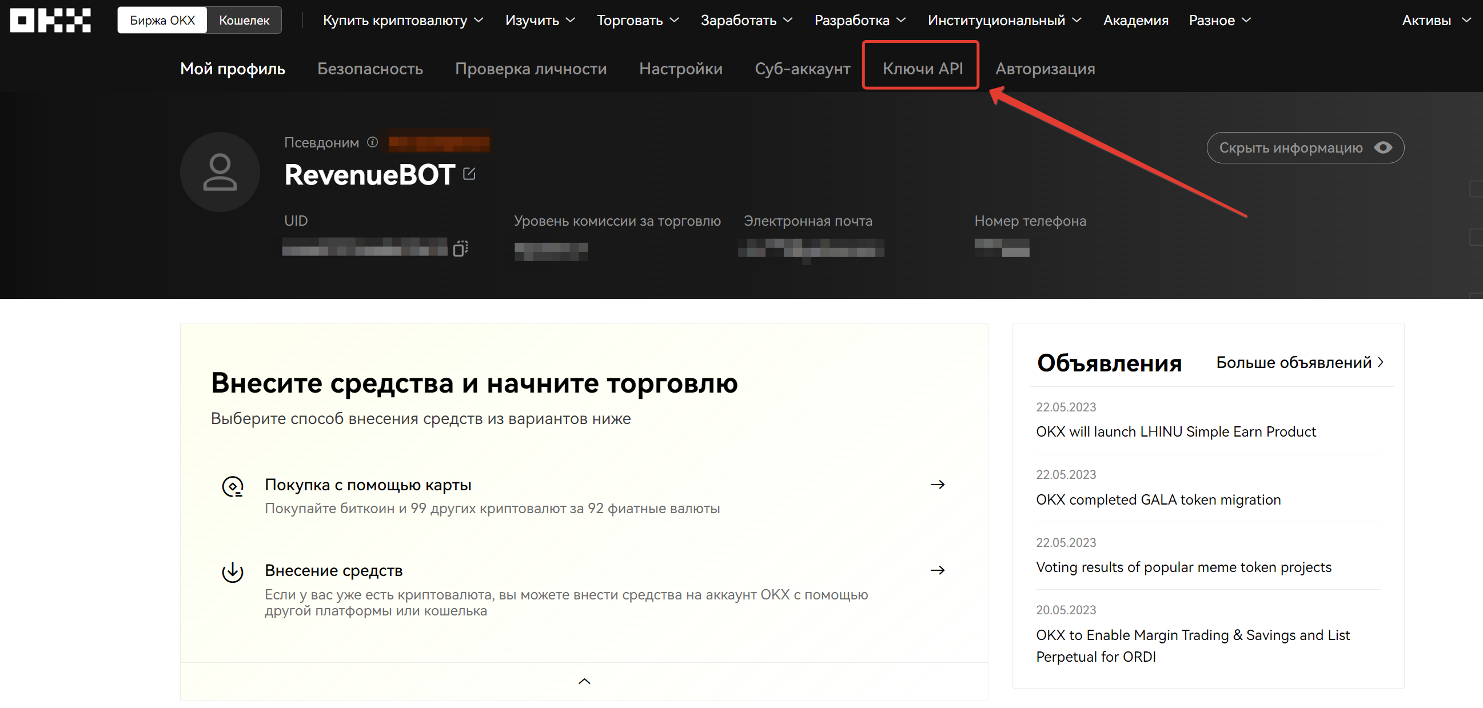Expand Торговать menu
The image size is (1483, 708).
click(638, 20)
